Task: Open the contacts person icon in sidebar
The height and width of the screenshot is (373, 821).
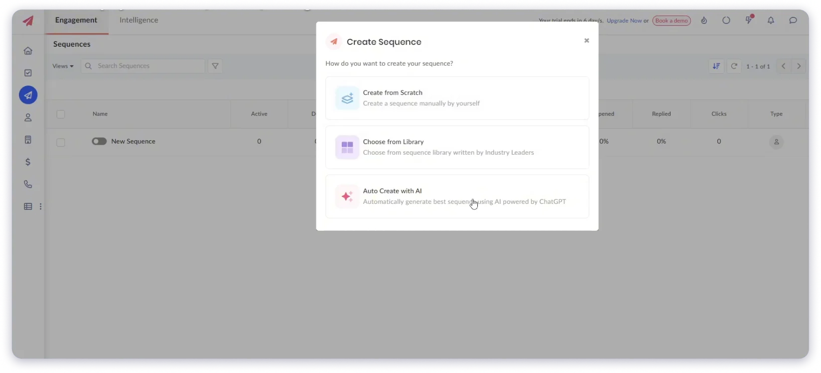Action: [28, 117]
